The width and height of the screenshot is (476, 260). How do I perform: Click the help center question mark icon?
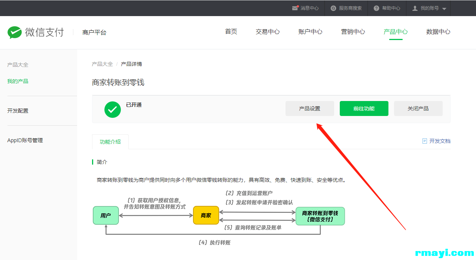pyautogui.click(x=376, y=8)
